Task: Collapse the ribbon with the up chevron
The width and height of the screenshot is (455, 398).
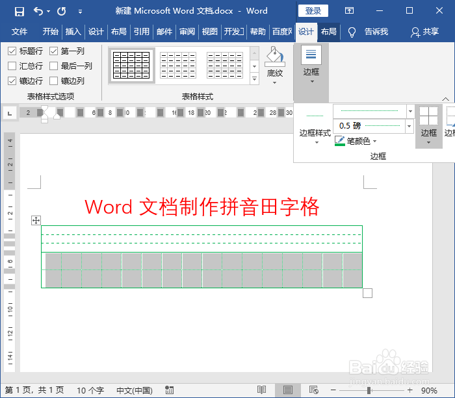Action: (x=445, y=99)
